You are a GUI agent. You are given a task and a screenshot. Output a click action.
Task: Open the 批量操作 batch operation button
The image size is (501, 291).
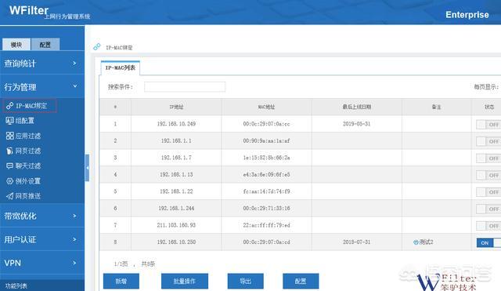tap(185, 281)
